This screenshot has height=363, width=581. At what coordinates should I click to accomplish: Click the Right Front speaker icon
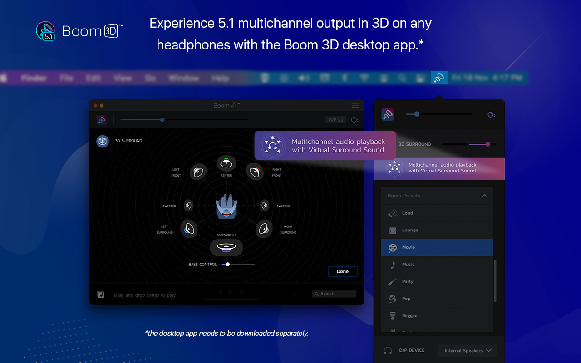pyautogui.click(x=255, y=172)
